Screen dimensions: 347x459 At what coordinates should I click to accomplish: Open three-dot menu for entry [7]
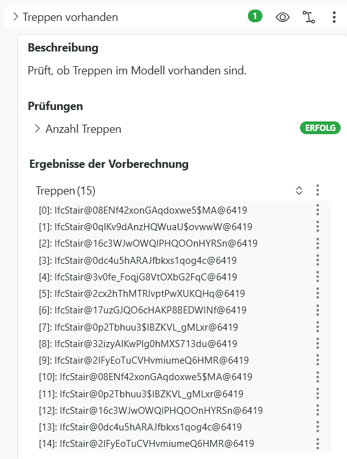pos(318,327)
